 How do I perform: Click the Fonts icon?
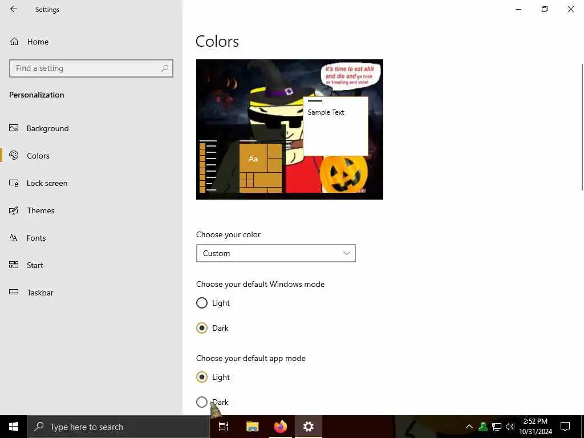[14, 238]
